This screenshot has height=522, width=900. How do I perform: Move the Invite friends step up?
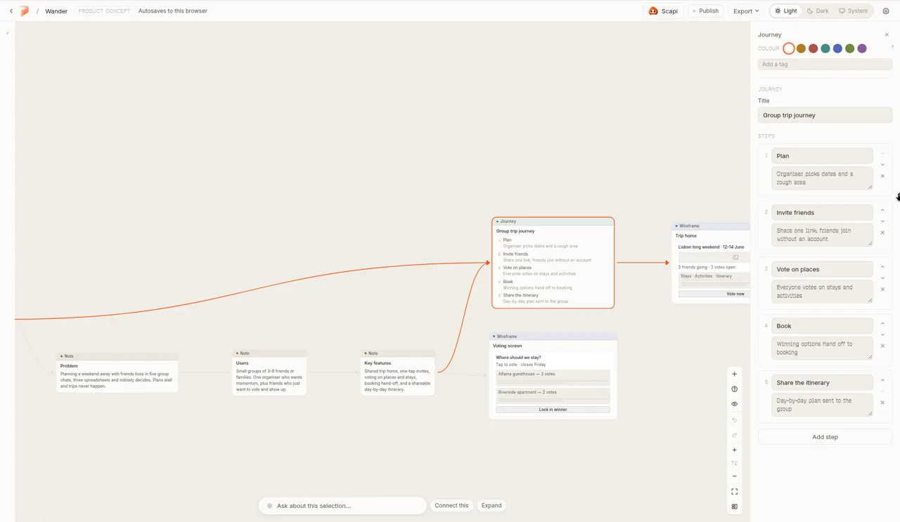click(x=883, y=210)
